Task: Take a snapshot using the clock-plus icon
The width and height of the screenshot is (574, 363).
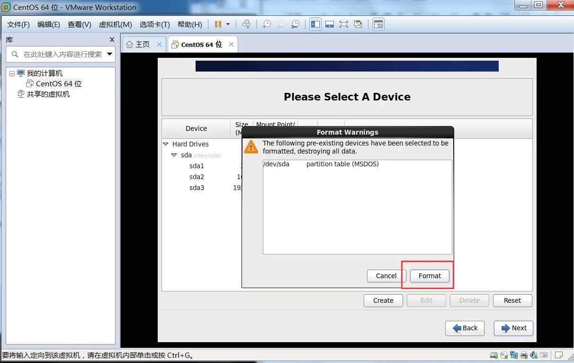Action: pyautogui.click(x=267, y=24)
